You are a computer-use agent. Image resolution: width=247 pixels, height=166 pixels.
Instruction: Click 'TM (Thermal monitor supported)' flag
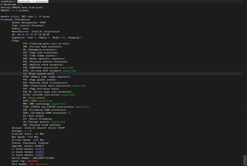(x=44, y=122)
